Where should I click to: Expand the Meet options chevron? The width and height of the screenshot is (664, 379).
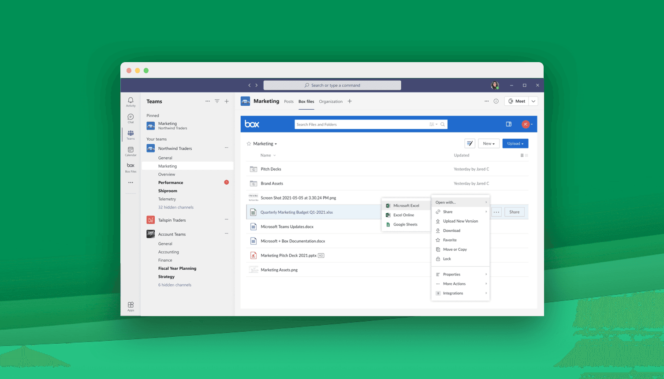click(533, 101)
